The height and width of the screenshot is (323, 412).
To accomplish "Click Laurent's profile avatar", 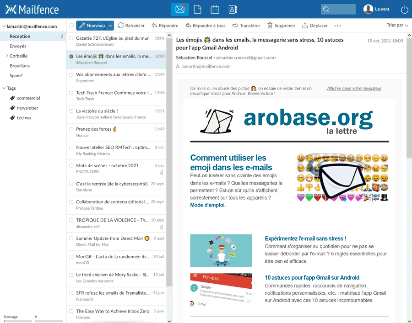I will point(368,9).
